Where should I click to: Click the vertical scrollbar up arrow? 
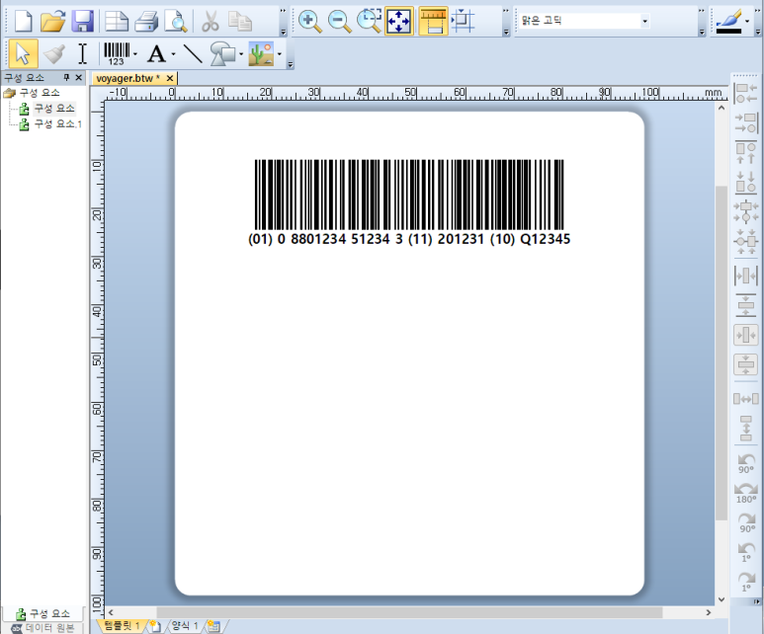click(x=722, y=108)
